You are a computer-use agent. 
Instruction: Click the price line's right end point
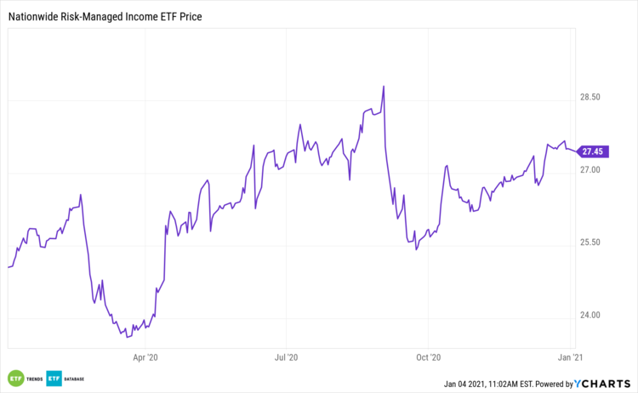(575, 151)
